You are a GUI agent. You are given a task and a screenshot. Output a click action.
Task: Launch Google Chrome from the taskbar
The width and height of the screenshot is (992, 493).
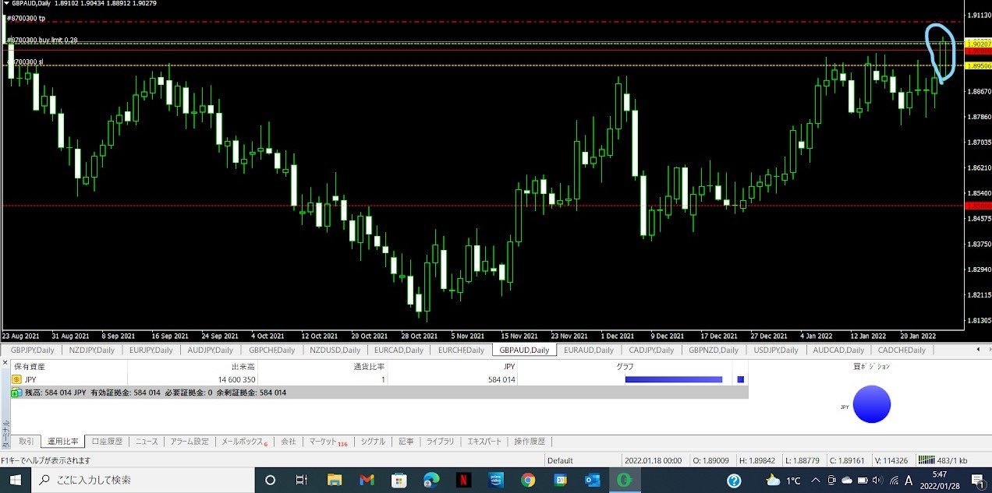click(x=528, y=480)
